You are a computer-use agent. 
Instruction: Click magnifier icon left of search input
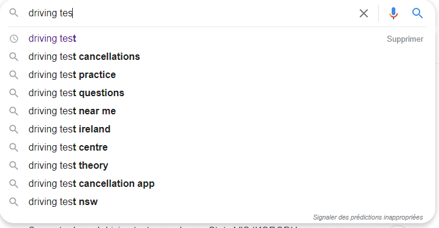(x=14, y=13)
